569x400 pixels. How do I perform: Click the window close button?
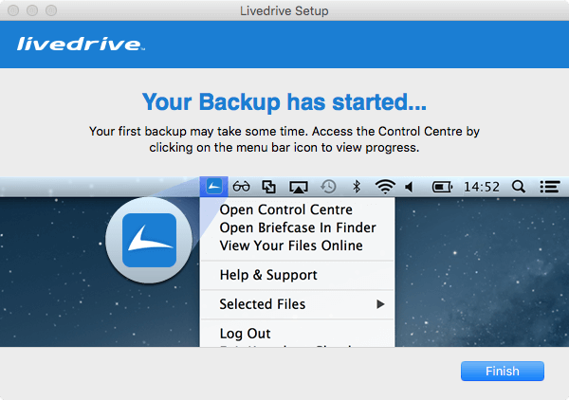pos(13,10)
